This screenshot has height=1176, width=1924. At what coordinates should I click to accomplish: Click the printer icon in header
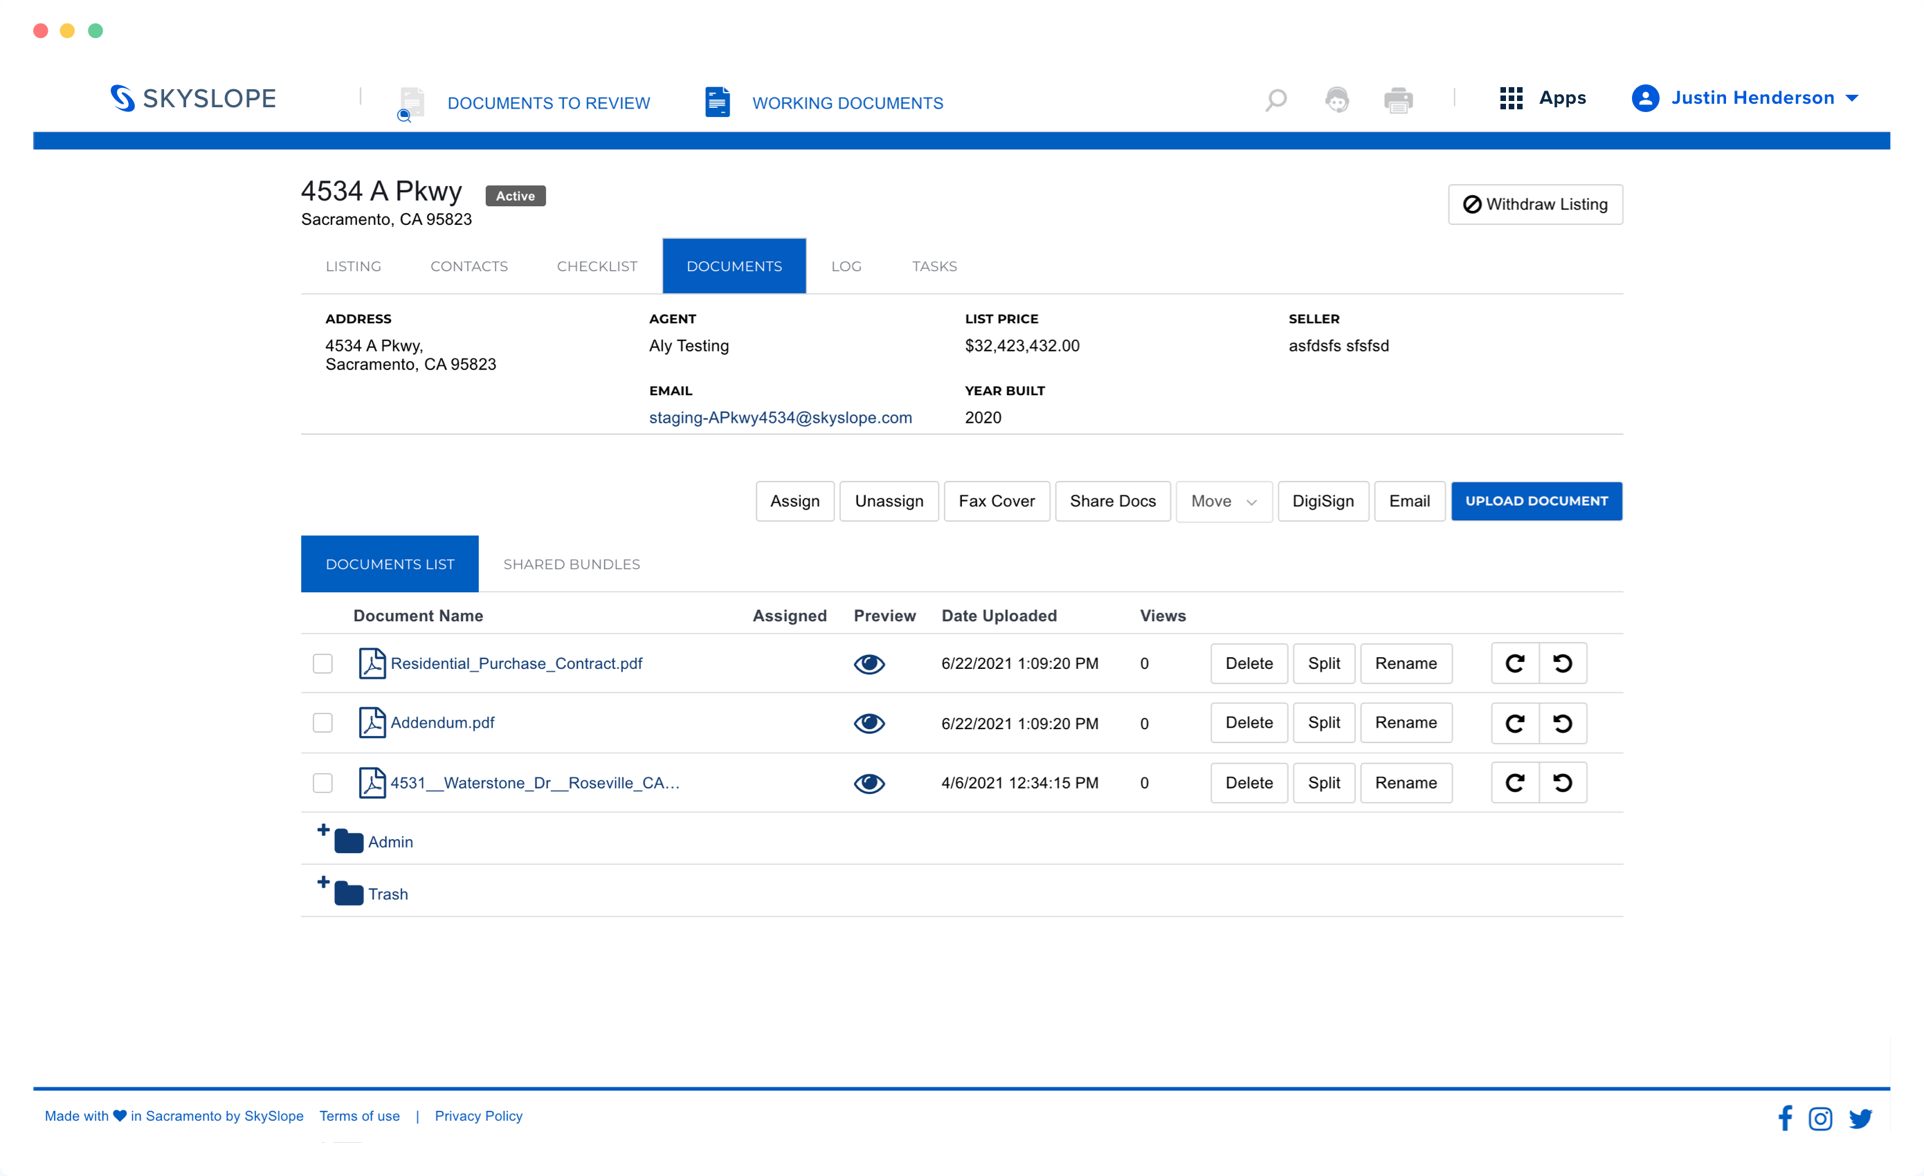click(1398, 100)
